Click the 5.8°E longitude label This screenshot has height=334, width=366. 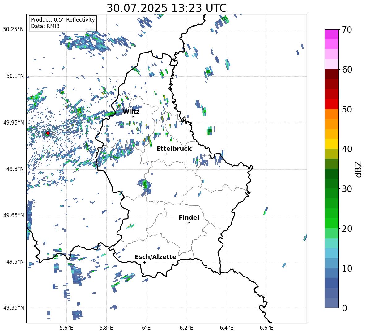click(106, 328)
